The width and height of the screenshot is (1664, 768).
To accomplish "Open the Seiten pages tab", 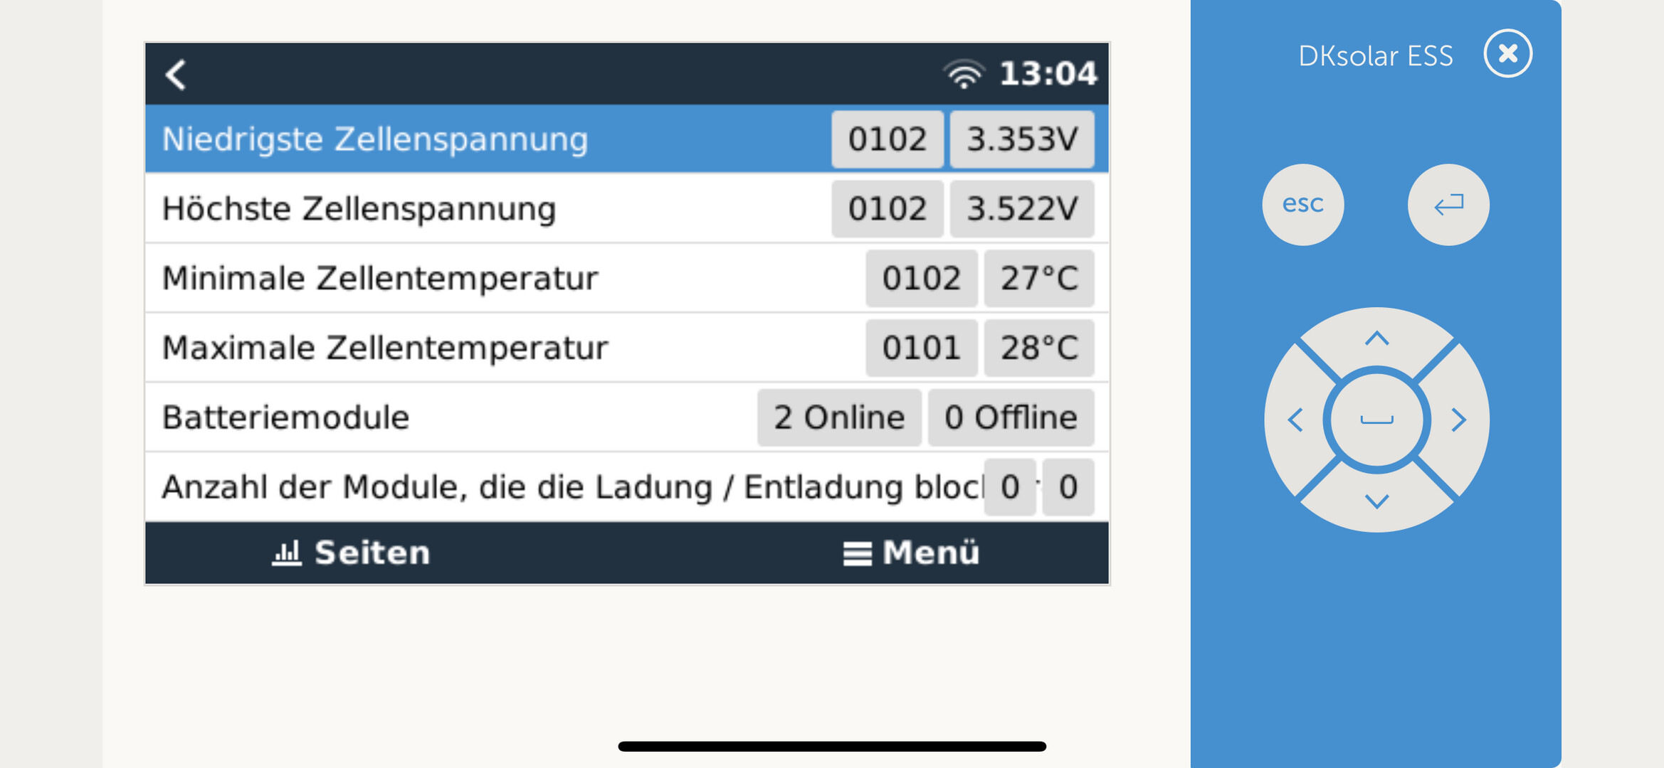I will 352,553.
